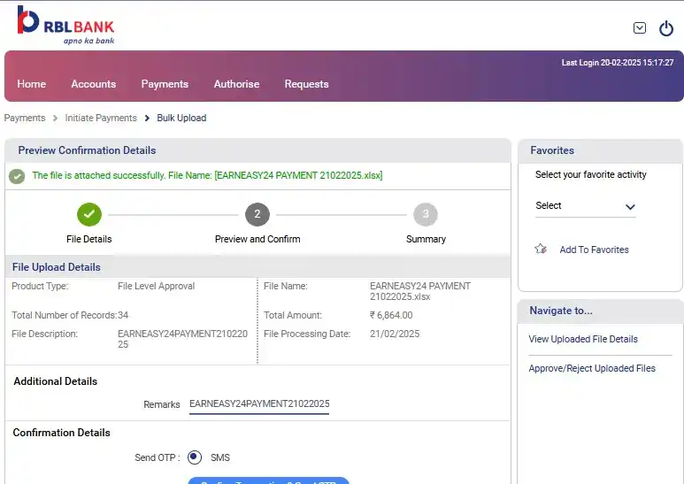Open the Payments menu

click(x=165, y=84)
